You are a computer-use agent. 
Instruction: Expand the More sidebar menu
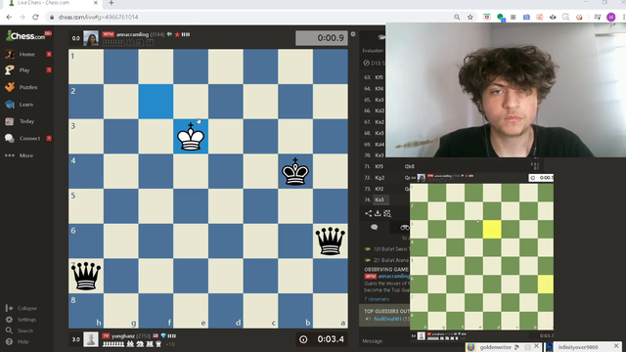click(x=26, y=155)
